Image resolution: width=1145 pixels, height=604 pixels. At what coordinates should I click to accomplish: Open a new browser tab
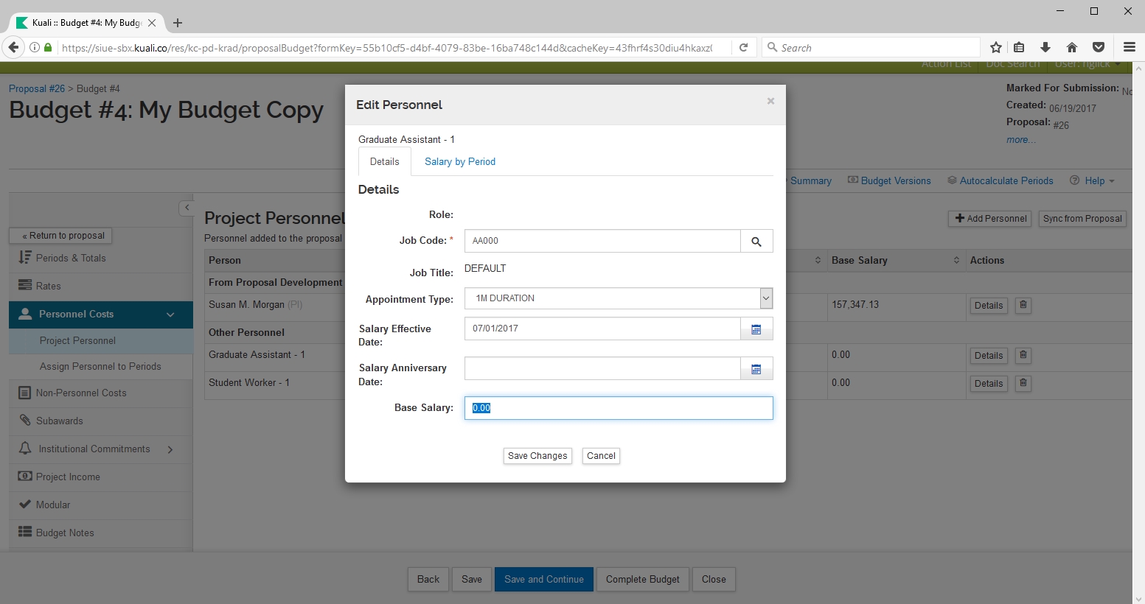coord(178,23)
